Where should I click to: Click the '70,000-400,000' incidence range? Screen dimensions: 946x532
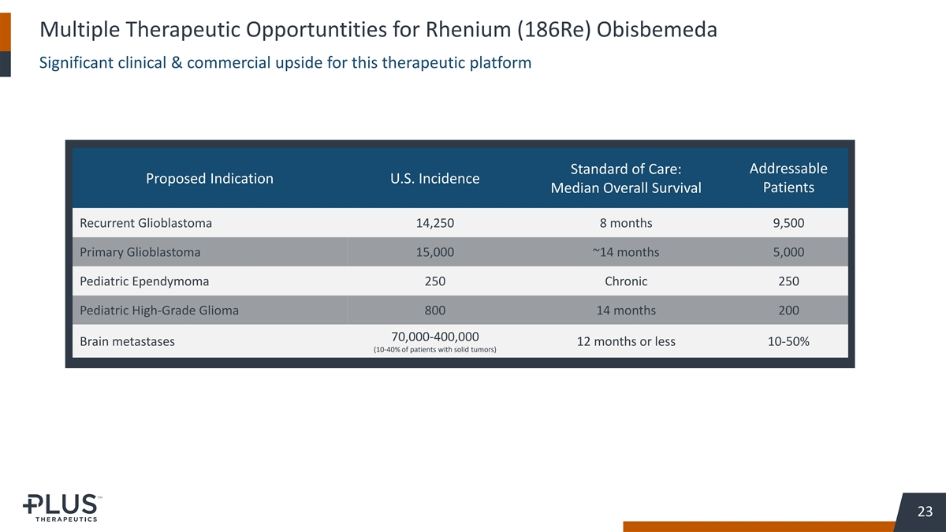tap(434, 336)
